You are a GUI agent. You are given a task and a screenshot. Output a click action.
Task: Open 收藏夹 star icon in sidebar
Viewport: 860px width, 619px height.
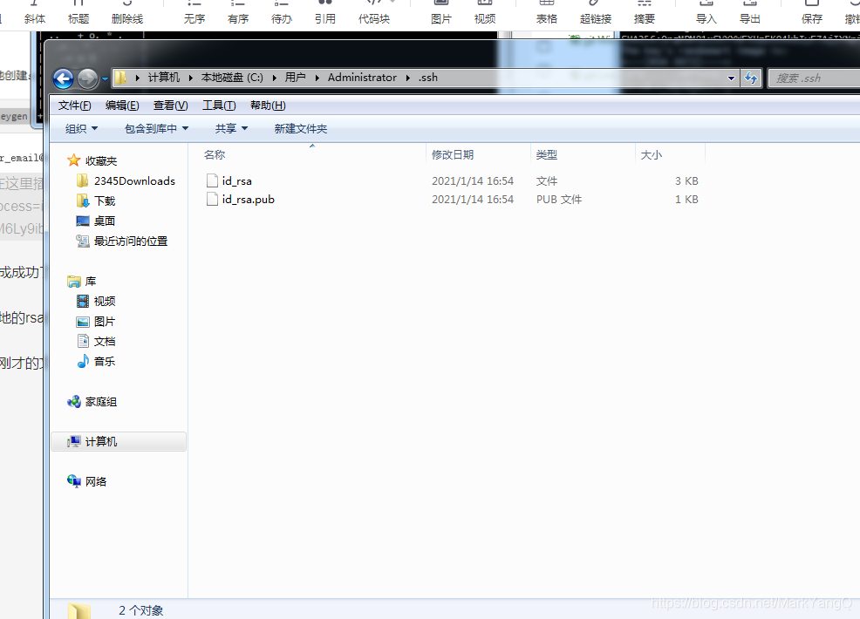[x=73, y=160]
